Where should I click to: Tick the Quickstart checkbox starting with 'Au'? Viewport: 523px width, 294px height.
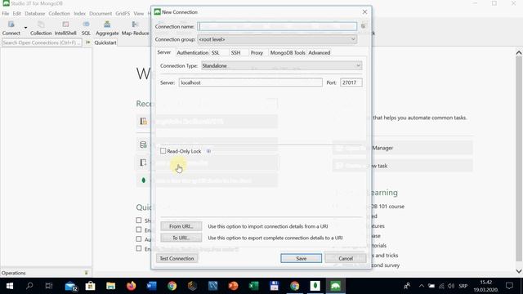pyautogui.click(x=139, y=239)
